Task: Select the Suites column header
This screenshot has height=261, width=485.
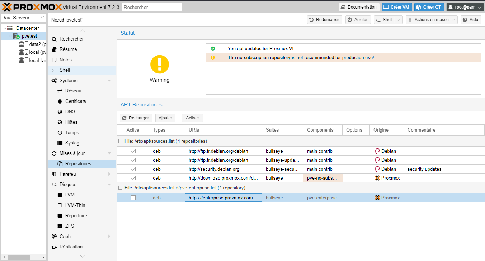Action: tap(283, 130)
